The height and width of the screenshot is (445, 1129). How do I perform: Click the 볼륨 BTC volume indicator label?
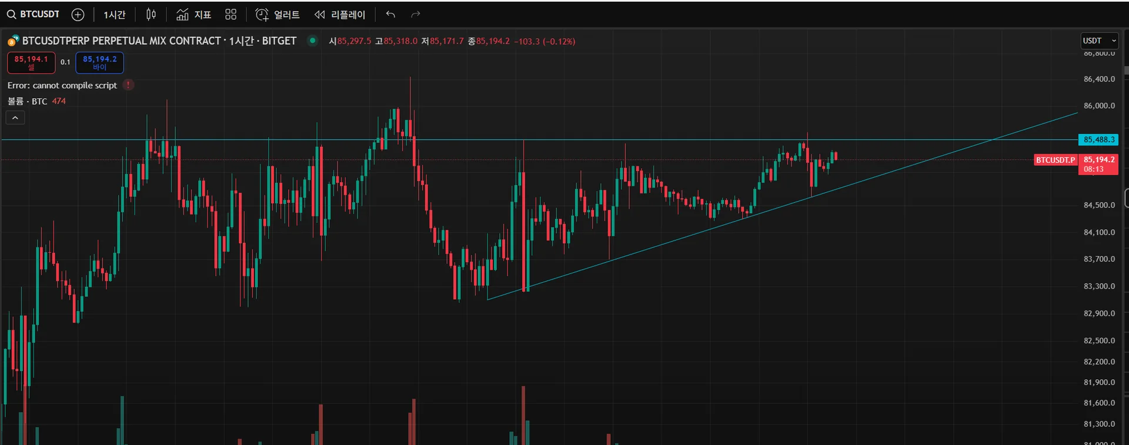pyautogui.click(x=28, y=101)
